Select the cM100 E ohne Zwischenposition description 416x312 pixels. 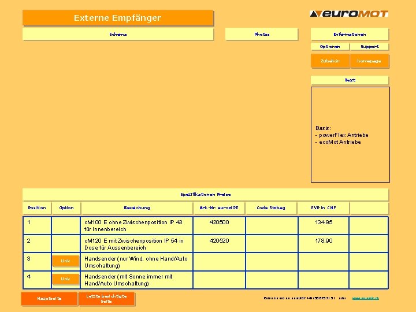pyautogui.click(x=133, y=225)
